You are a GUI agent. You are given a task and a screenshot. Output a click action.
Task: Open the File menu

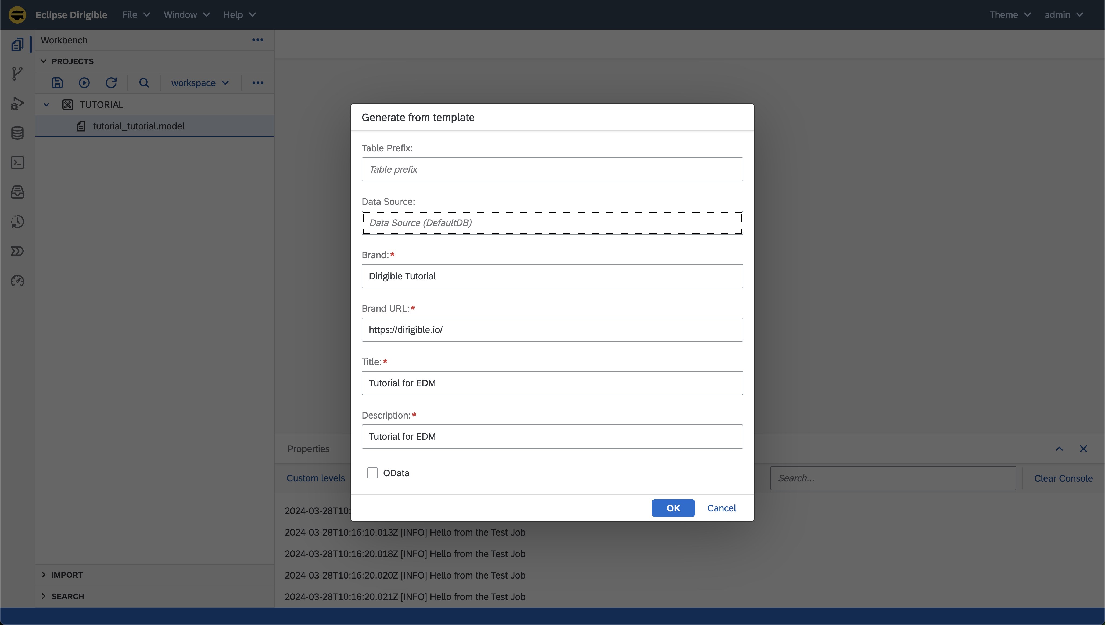click(x=136, y=14)
